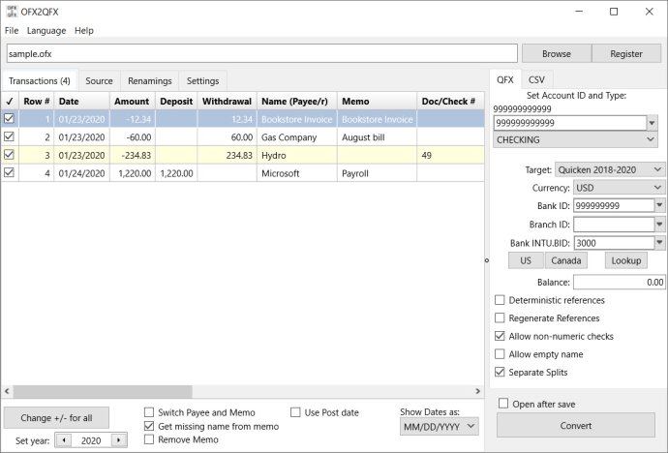Click the Register button

625,53
